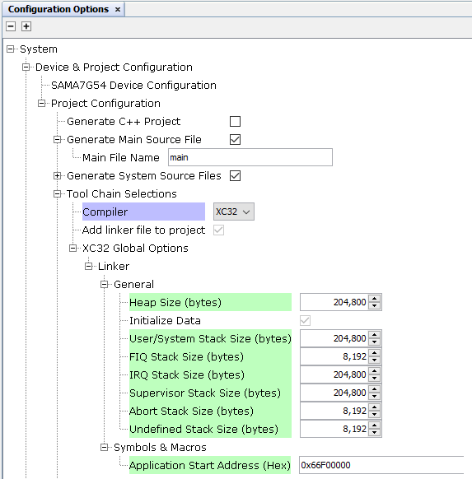The height and width of the screenshot is (479, 472).
Task: Close the Configuration Options tab
Action: [118, 10]
